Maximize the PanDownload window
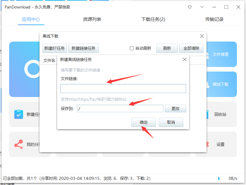 pos(226,7)
